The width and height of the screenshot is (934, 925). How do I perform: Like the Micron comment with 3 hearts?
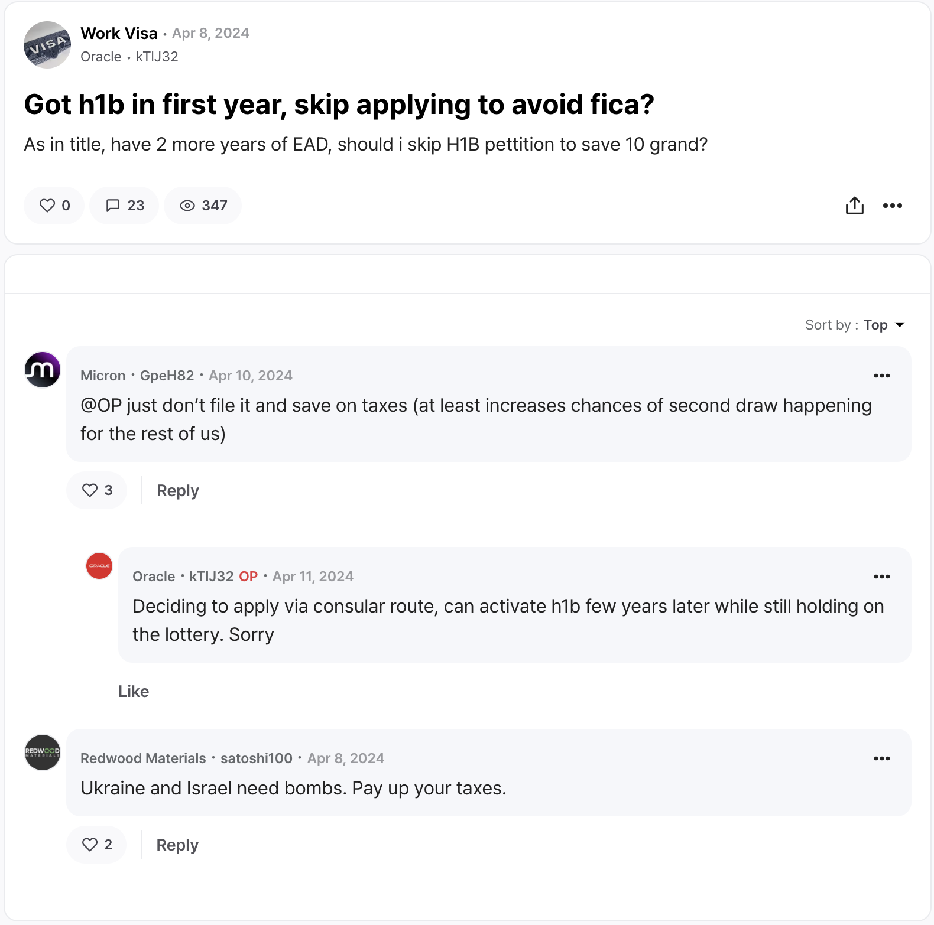97,490
